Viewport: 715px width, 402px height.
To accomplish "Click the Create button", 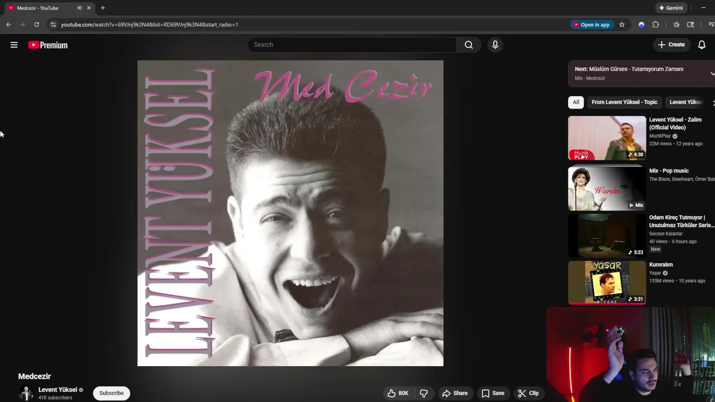I will 671,45.
